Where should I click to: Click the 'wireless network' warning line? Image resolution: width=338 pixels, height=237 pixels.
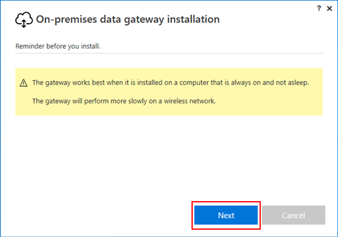pyautogui.click(x=124, y=101)
